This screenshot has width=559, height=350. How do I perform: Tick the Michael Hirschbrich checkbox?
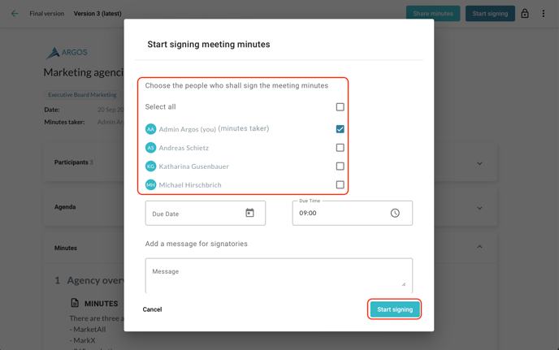coord(340,185)
